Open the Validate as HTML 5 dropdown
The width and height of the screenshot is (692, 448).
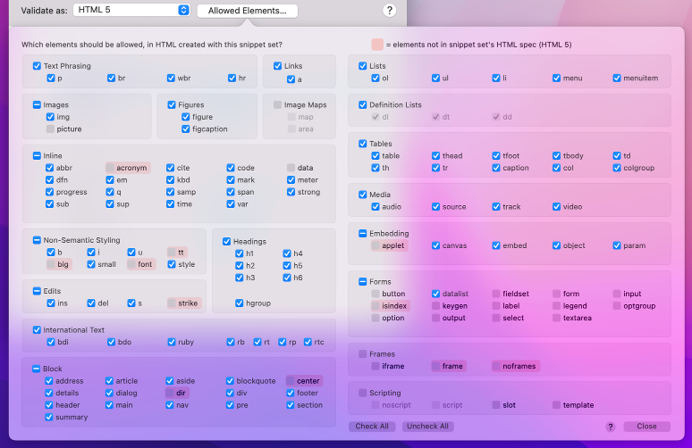pyautogui.click(x=131, y=10)
